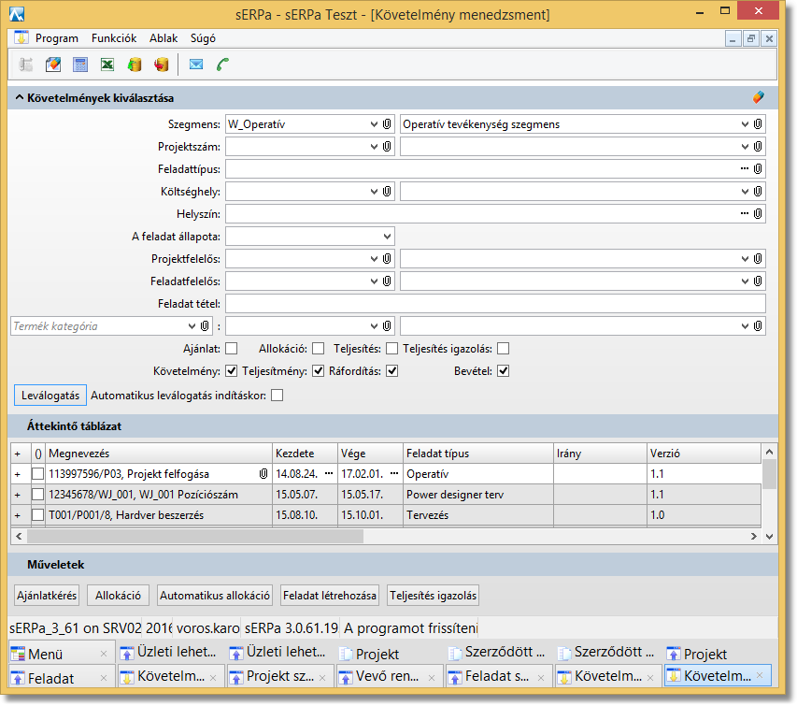797x706 pixels.
Task: Switch to the Feladat tab
Action: pyautogui.click(x=51, y=678)
